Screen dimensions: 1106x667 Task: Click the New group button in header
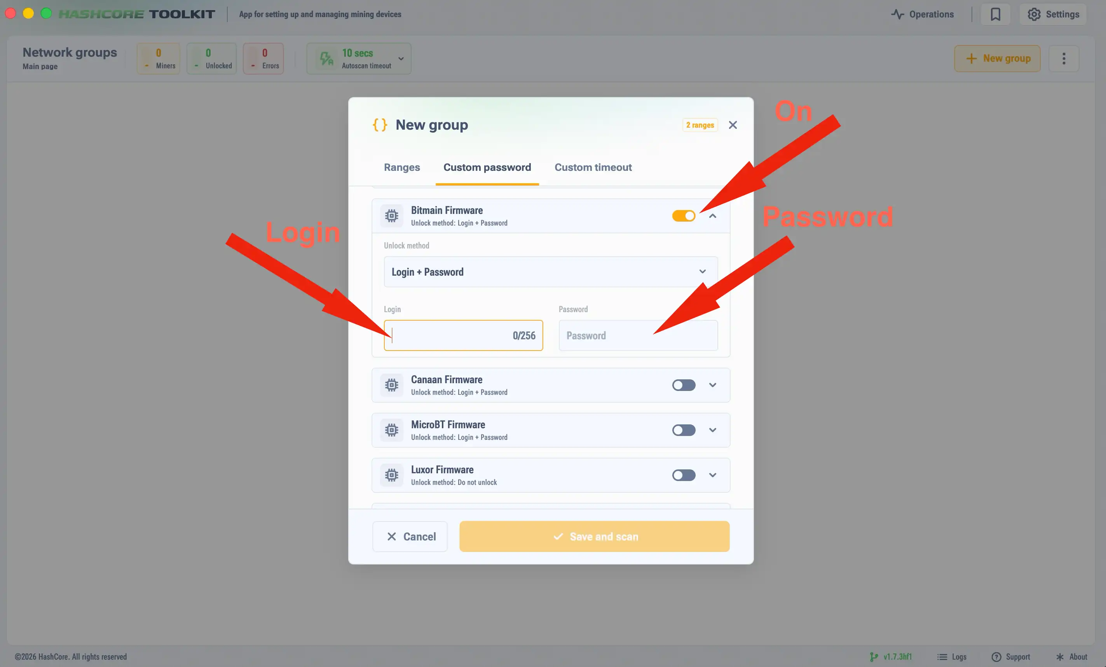coord(997,58)
